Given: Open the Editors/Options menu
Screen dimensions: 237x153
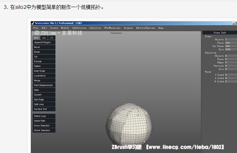Looking at the screenshot, I should pos(145,28).
